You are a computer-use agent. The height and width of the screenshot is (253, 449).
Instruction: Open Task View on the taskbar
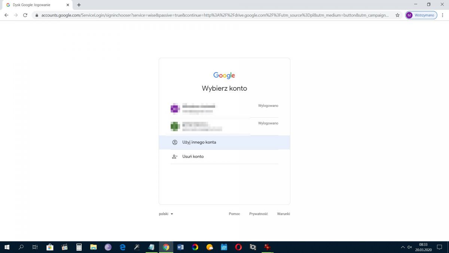35,247
